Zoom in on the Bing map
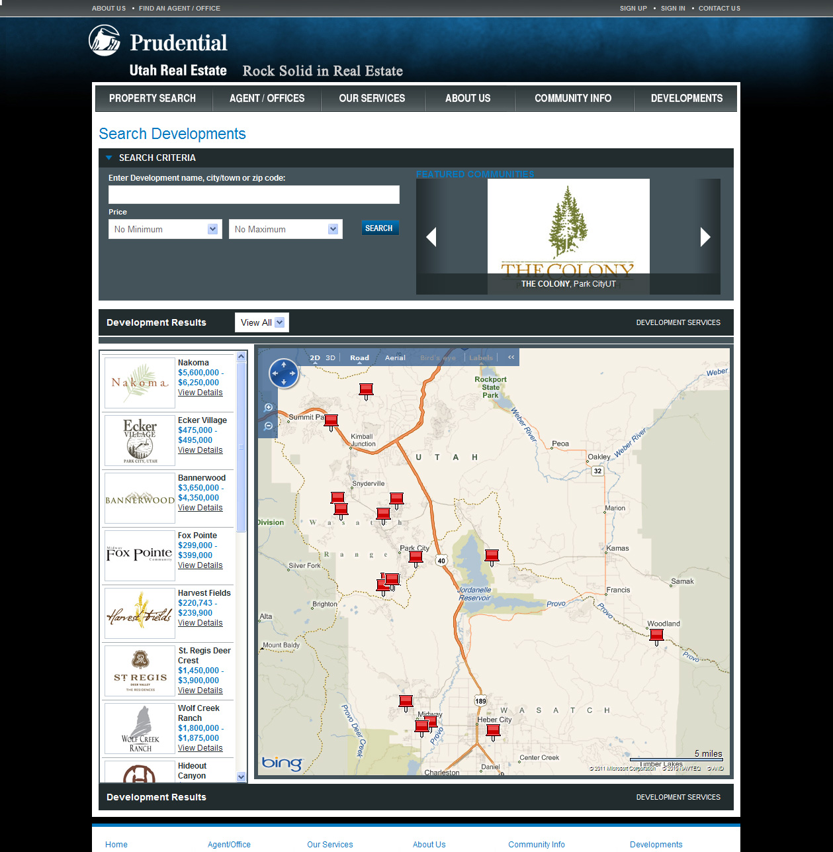Image resolution: width=833 pixels, height=852 pixels. pyautogui.click(x=269, y=408)
